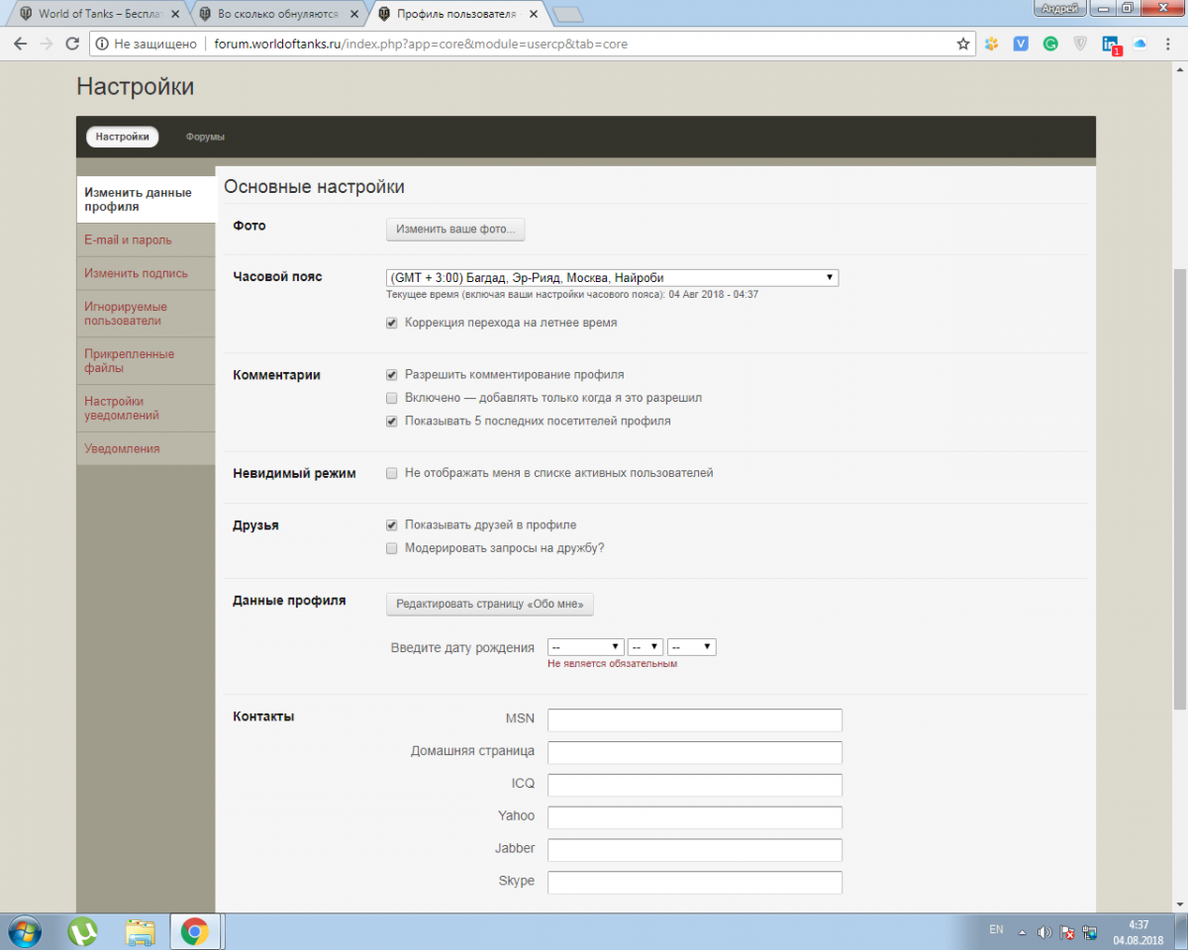Toggle 'Показывать 5 последних посетителей профиля'
The height and width of the screenshot is (950, 1188).
tap(392, 421)
